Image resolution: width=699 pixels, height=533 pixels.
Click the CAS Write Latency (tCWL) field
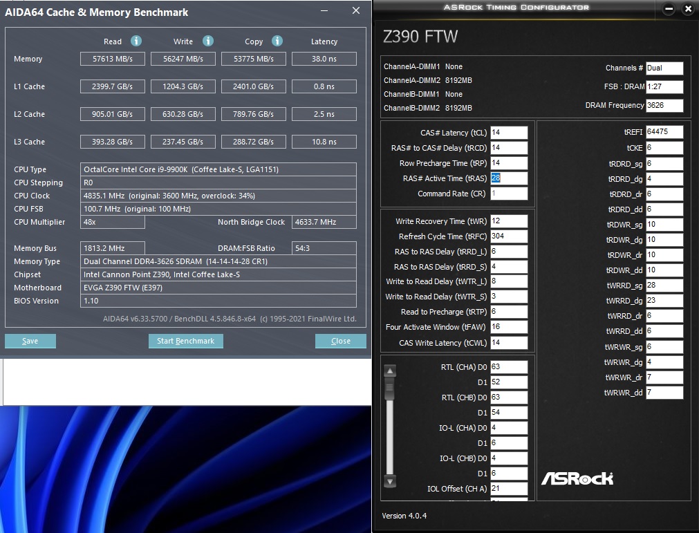[x=509, y=342]
